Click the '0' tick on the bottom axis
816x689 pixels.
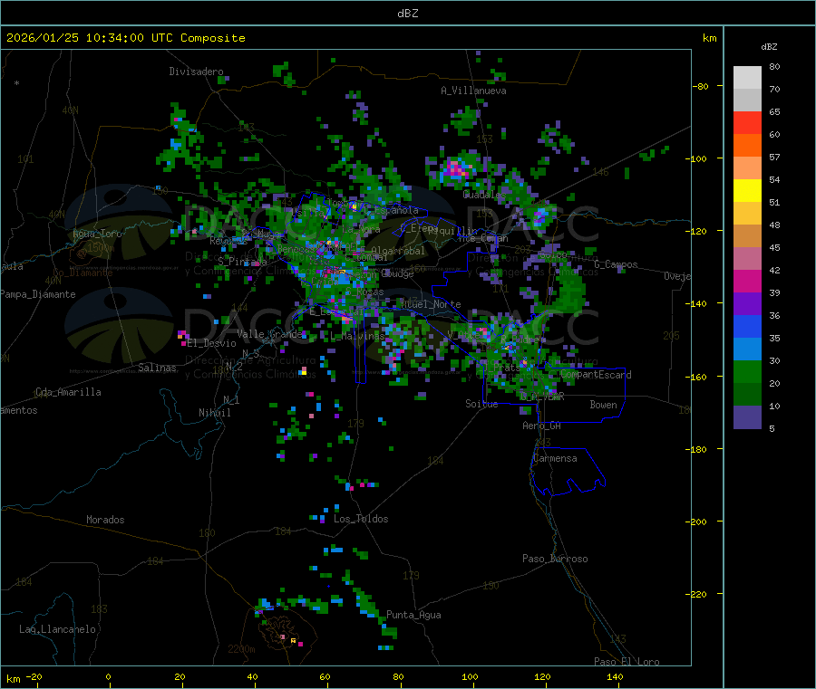[108, 676]
